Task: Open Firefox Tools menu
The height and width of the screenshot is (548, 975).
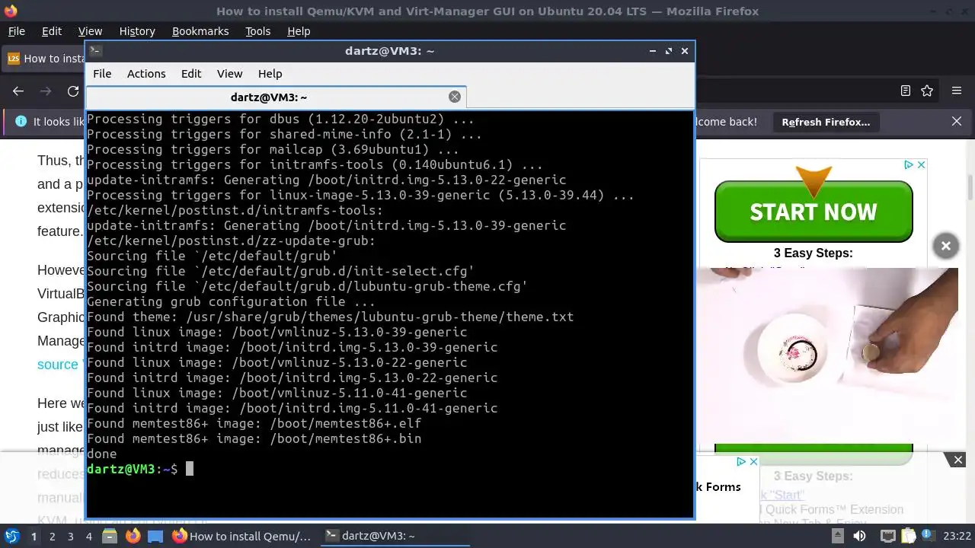Action: coord(257,31)
